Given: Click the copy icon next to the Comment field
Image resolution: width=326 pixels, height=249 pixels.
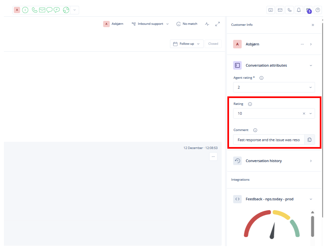Looking at the screenshot, I should coord(310,140).
